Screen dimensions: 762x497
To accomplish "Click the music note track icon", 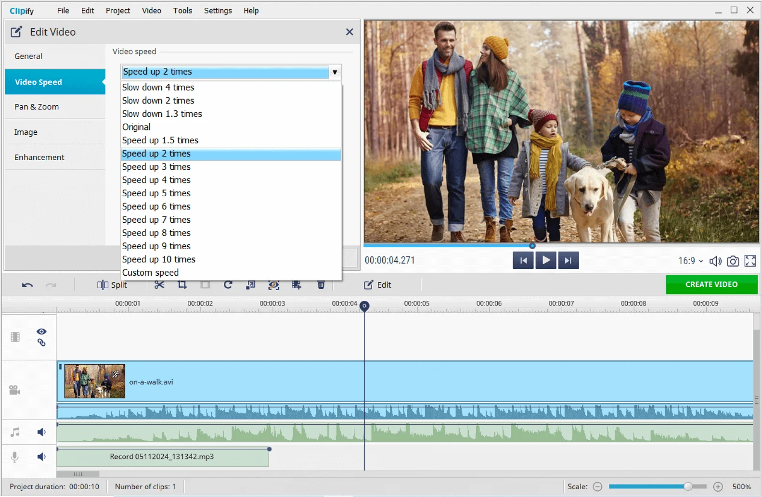I will tap(15, 432).
